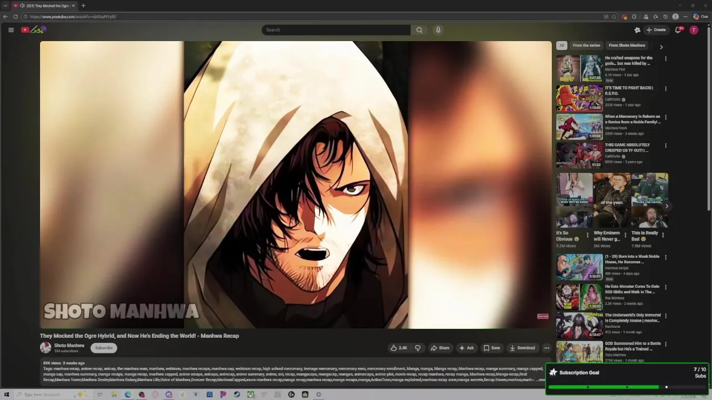Open Edge from the taskbar
This screenshot has height=400, width=712.
pos(128,394)
